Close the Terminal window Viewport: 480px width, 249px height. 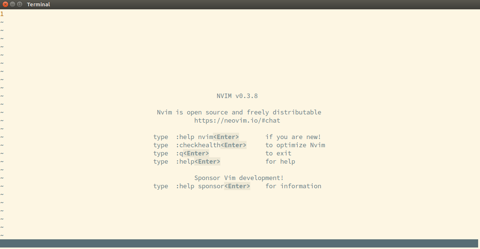(x=5, y=4)
